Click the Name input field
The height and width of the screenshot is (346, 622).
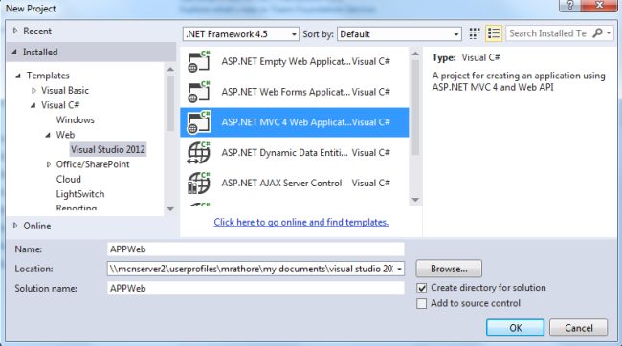(255, 249)
